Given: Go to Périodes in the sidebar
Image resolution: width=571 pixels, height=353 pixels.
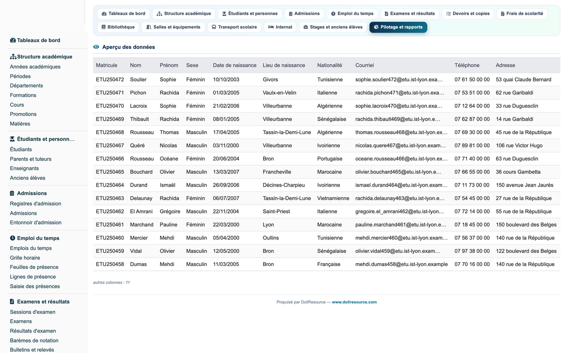Looking at the screenshot, I should click(20, 76).
